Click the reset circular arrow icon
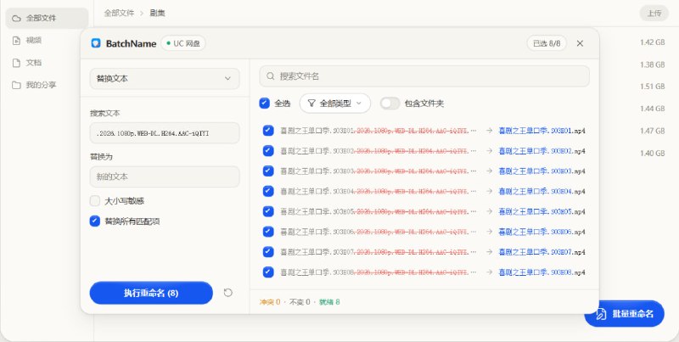This screenshot has height=342, width=679. tap(227, 293)
